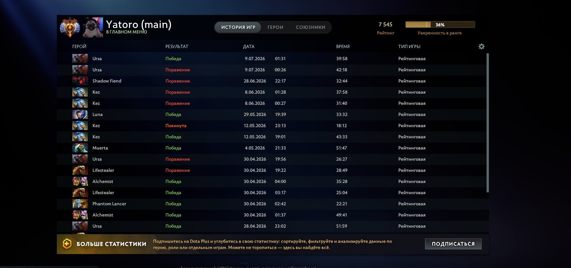Click the Muerta hero name
The height and width of the screenshot is (268, 571).
[100, 148]
